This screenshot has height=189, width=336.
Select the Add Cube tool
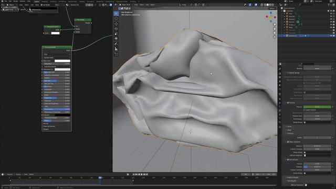tap(116, 54)
